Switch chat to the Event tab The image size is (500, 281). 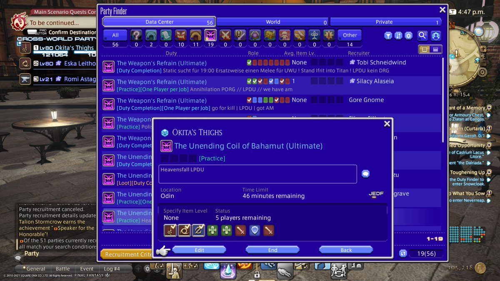87,269
